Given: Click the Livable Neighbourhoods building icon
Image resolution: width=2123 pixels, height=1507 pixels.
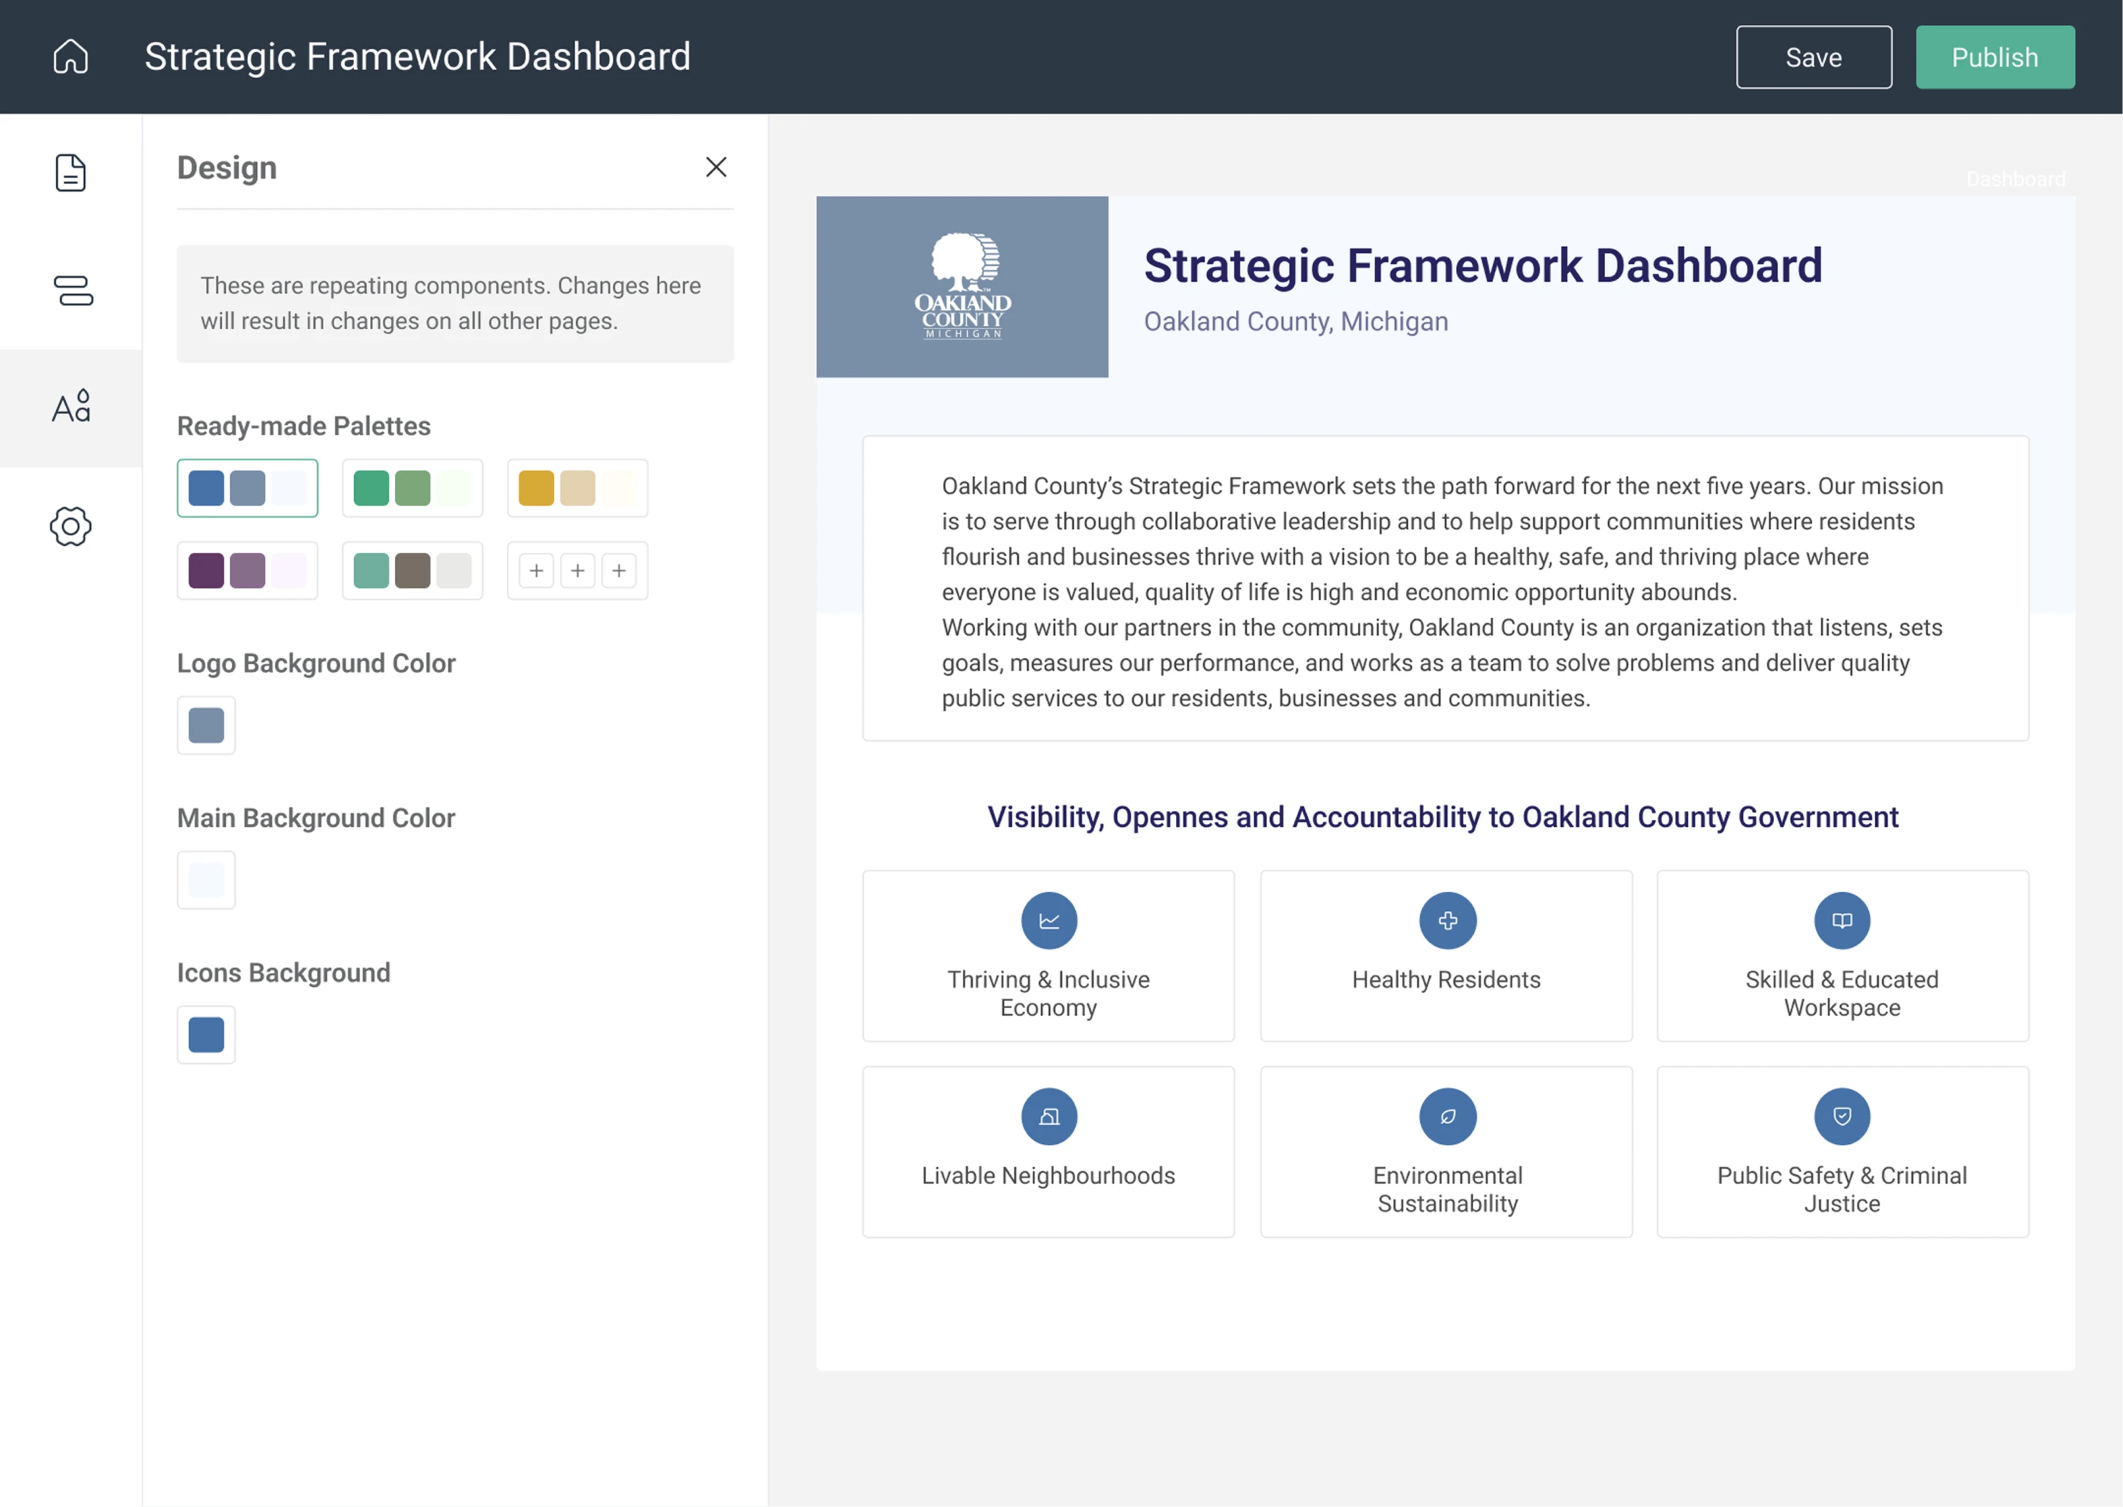Looking at the screenshot, I should click(x=1048, y=1116).
